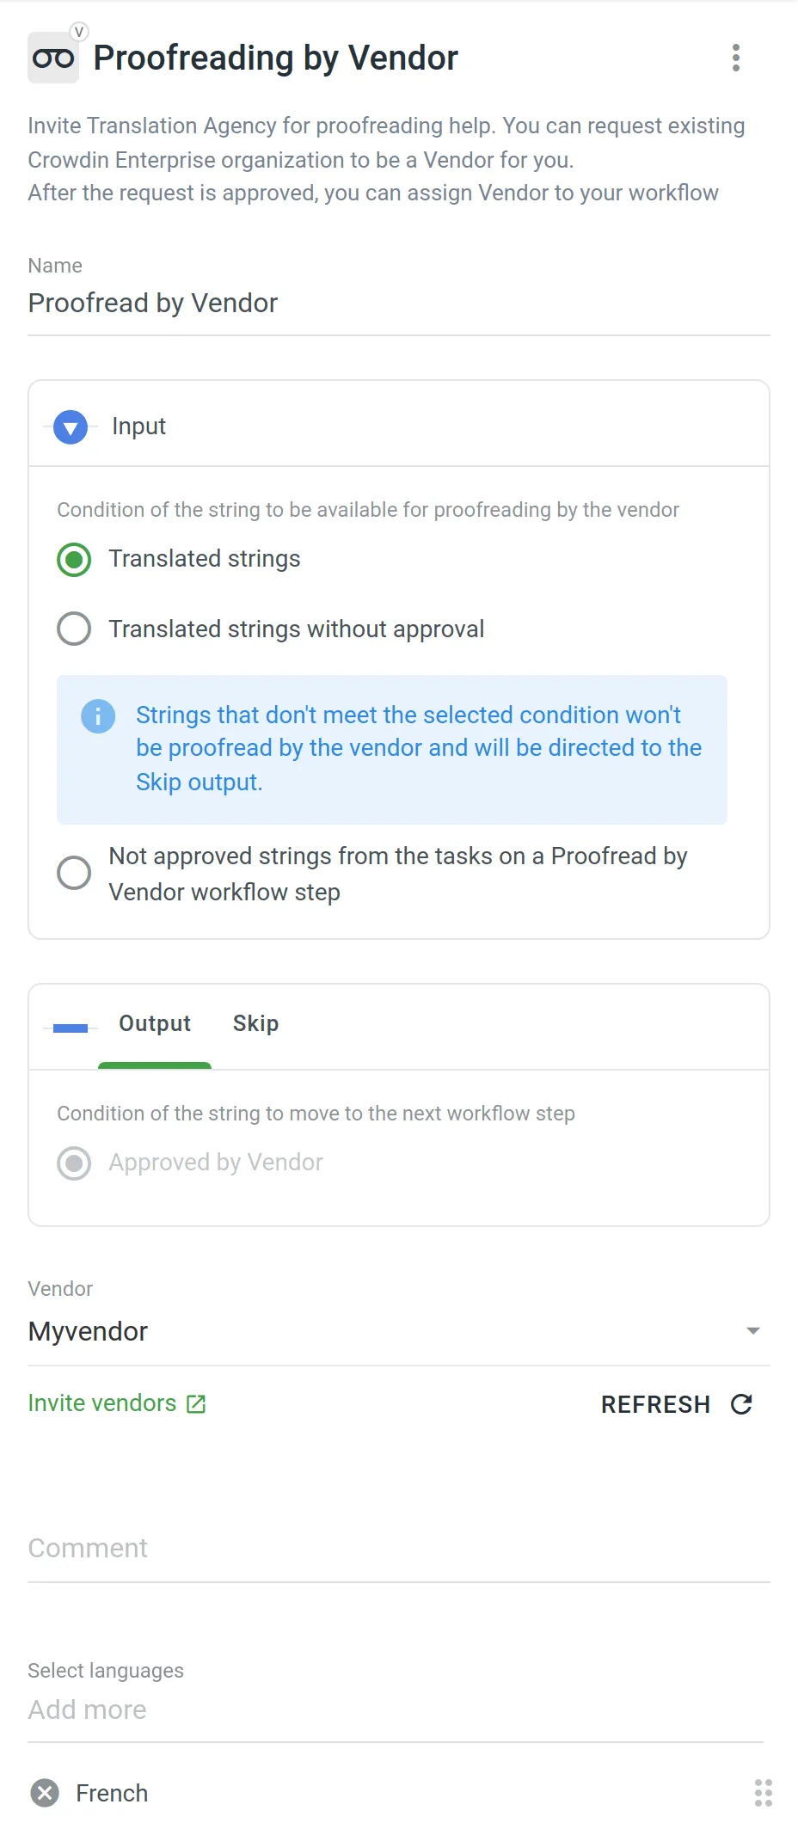Viewport: 798px width, 1829px height.
Task: Click the refresh circular arrow icon
Action: (741, 1403)
